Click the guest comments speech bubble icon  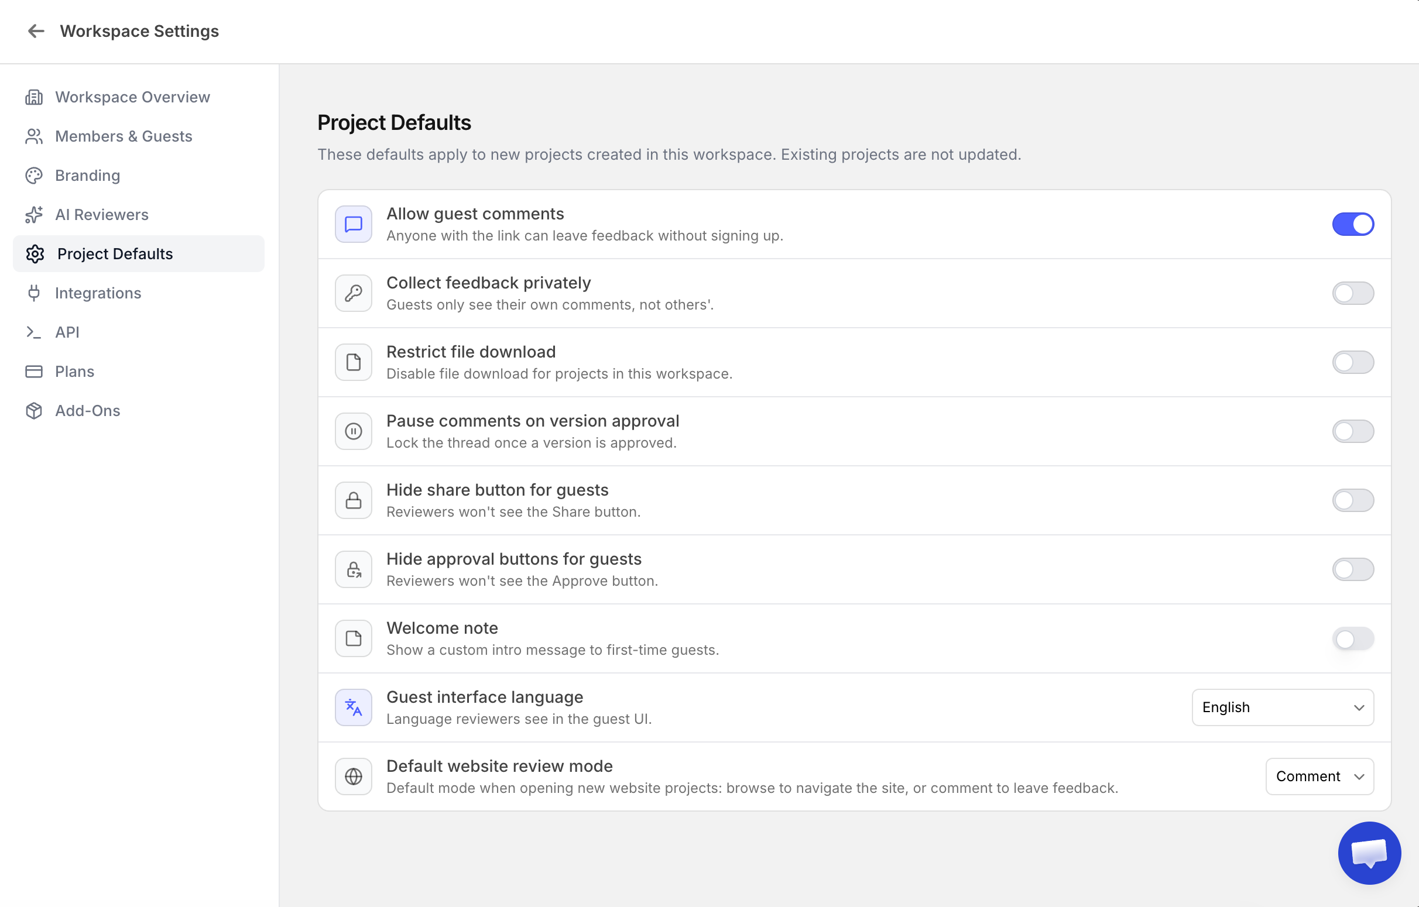354,224
